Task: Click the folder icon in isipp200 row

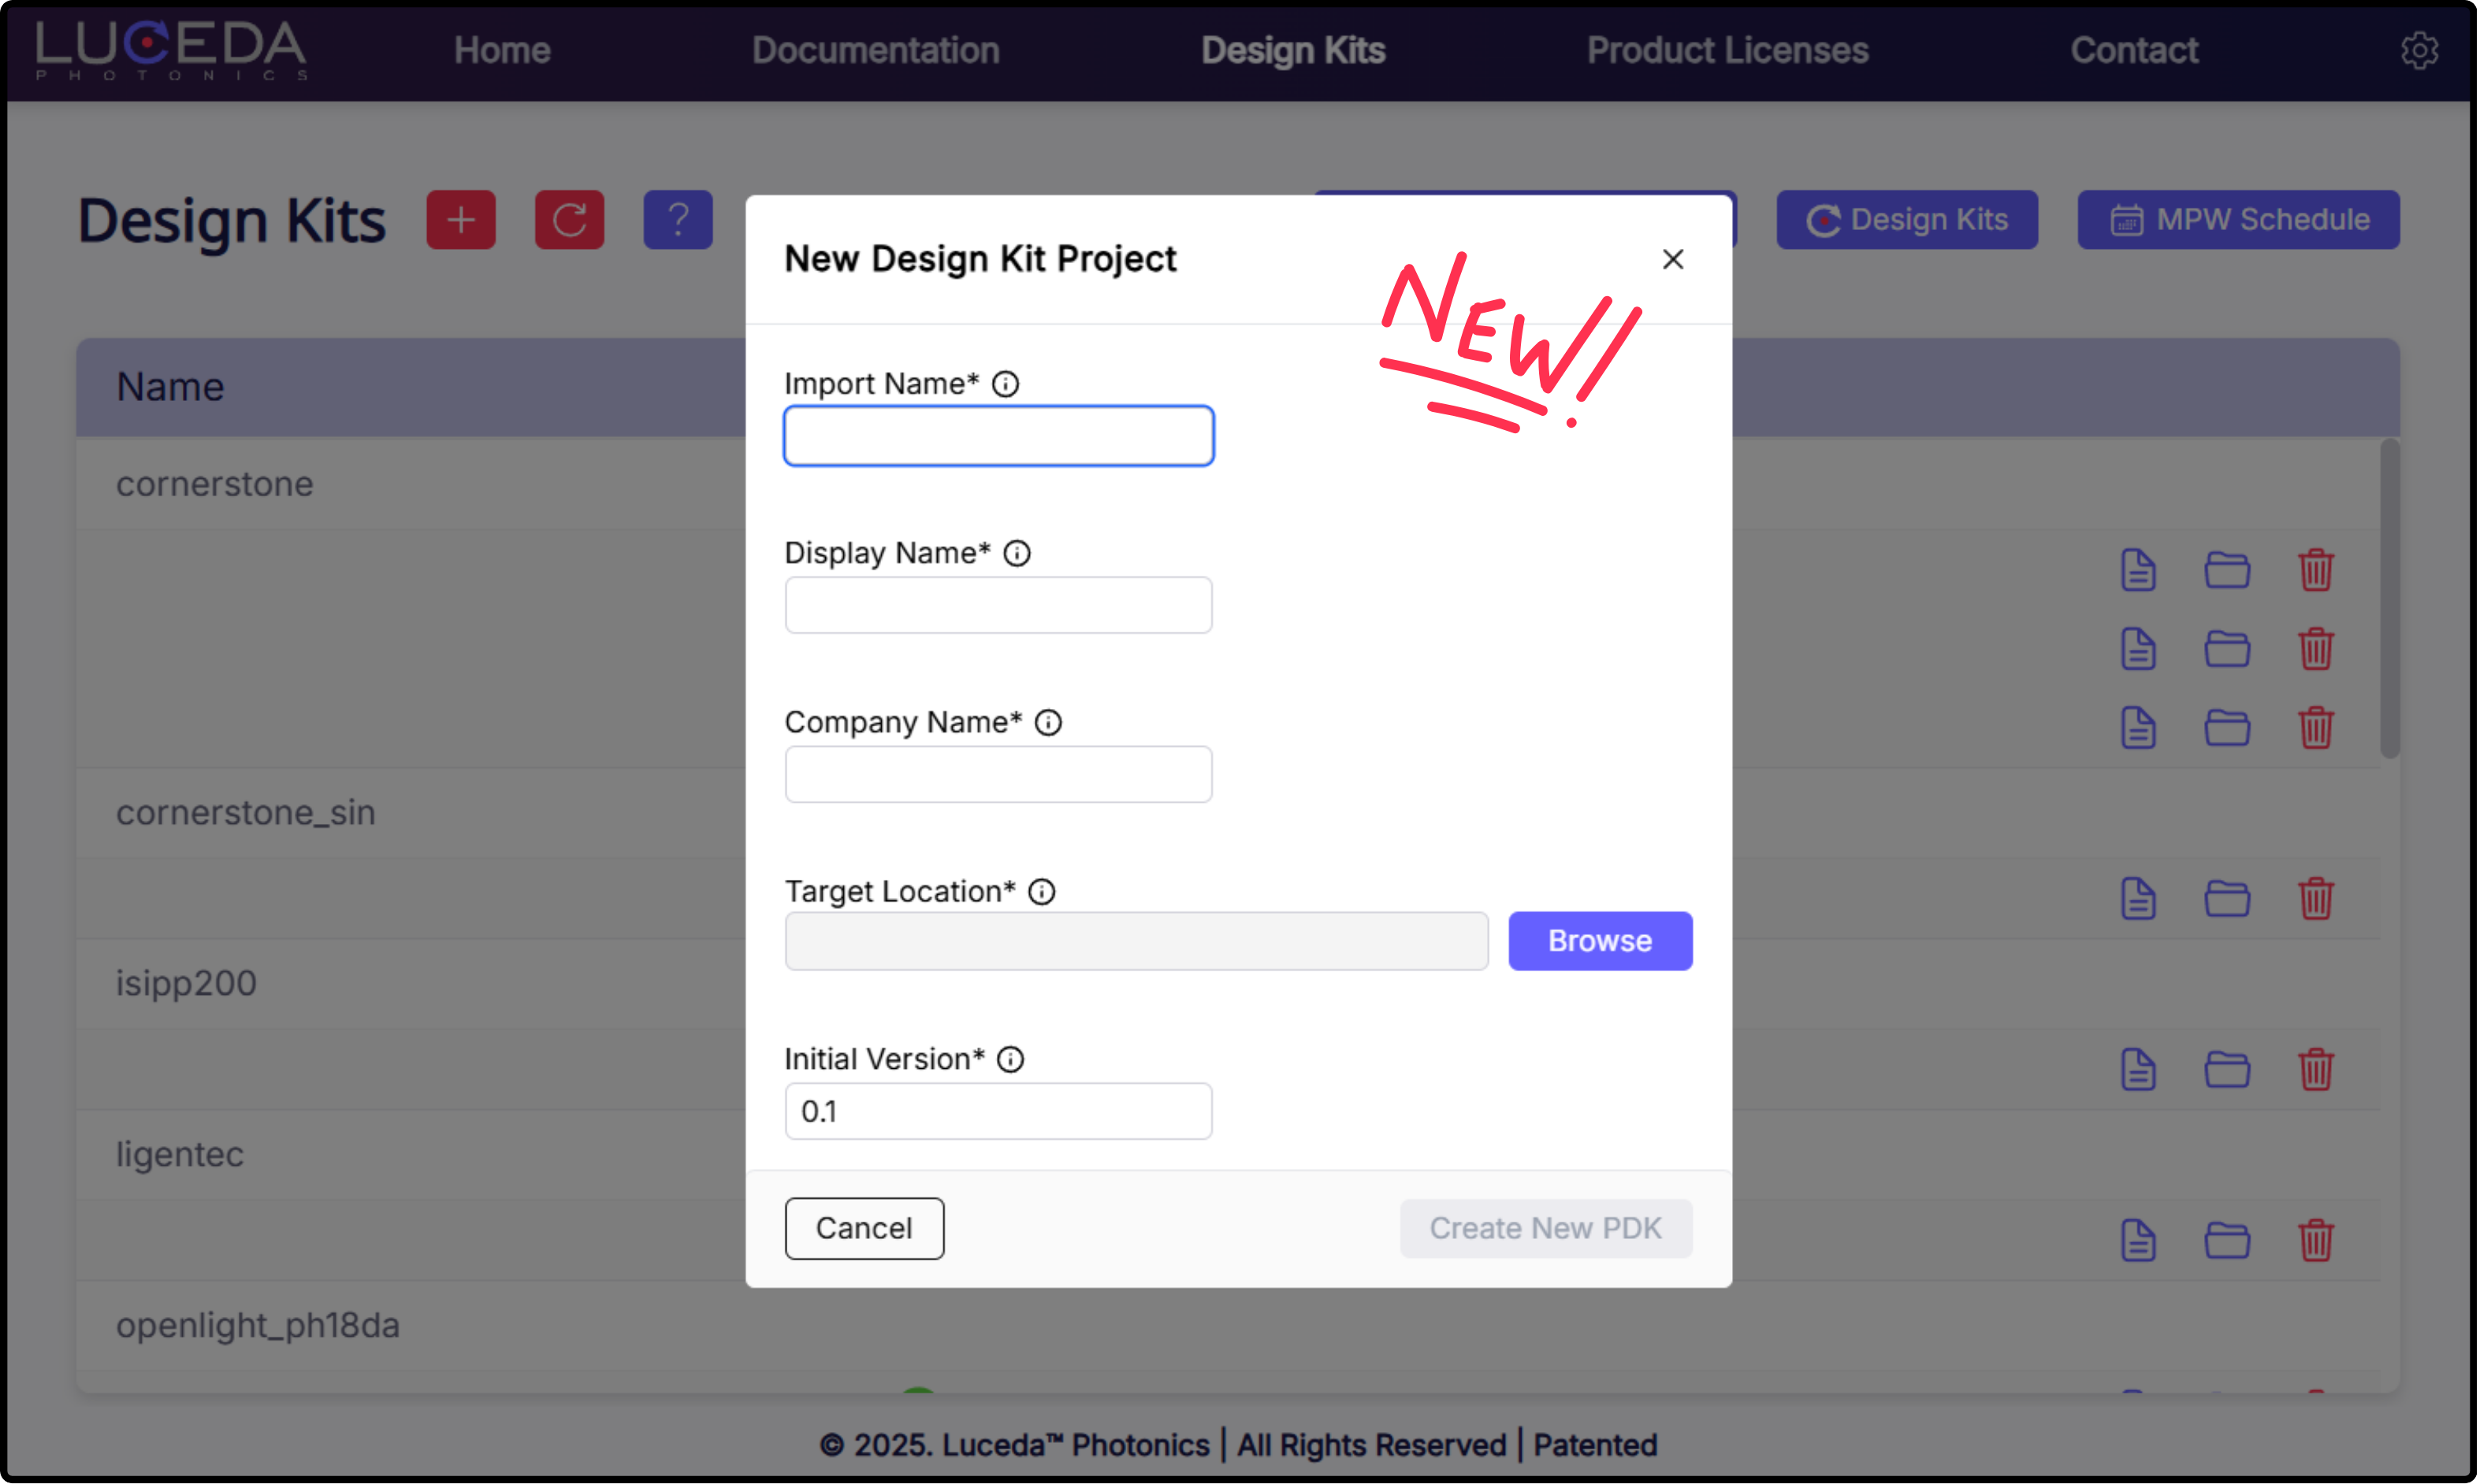Action: click(2227, 1070)
